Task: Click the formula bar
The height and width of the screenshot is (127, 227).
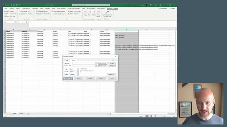Action: [x=102, y=24]
